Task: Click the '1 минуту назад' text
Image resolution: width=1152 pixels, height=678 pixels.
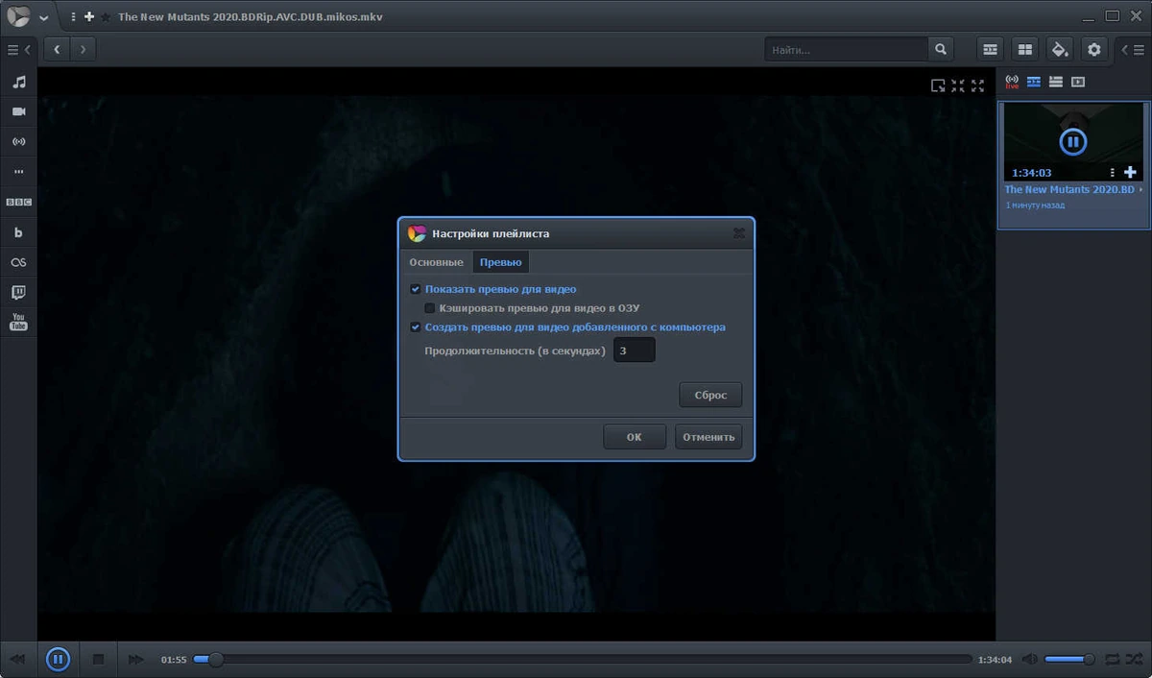Action: [x=1035, y=206]
